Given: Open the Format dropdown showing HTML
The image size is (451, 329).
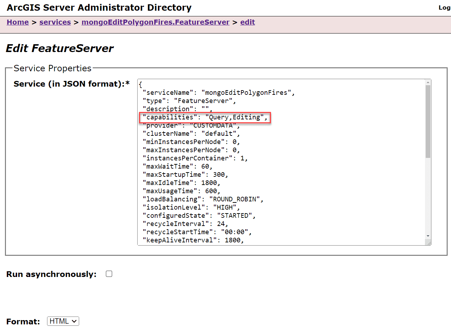Looking at the screenshot, I should pos(63,321).
